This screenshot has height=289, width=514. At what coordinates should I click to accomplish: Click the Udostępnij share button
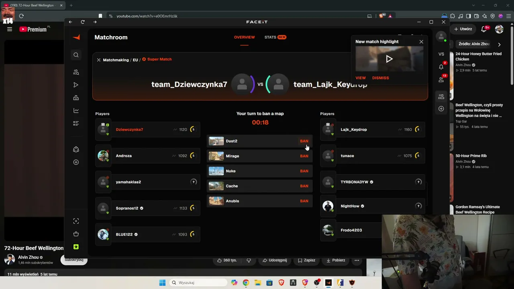coord(275,260)
